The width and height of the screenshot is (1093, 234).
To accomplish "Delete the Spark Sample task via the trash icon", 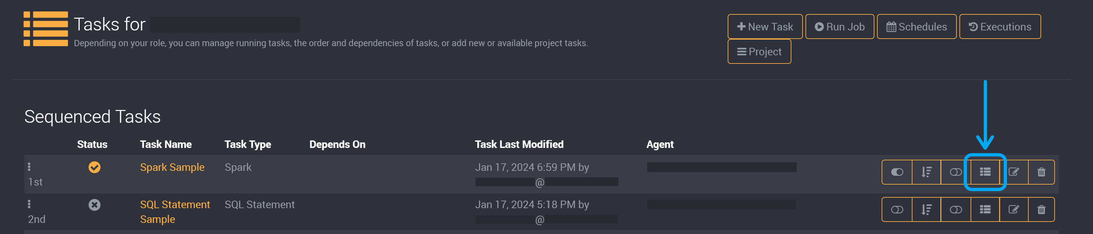I will pyautogui.click(x=1041, y=172).
